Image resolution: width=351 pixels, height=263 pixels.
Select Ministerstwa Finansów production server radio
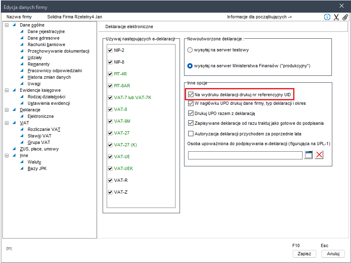190,66
